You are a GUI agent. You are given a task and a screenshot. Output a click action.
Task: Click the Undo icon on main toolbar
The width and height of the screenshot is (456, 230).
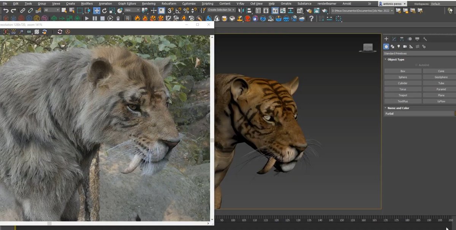6,11
